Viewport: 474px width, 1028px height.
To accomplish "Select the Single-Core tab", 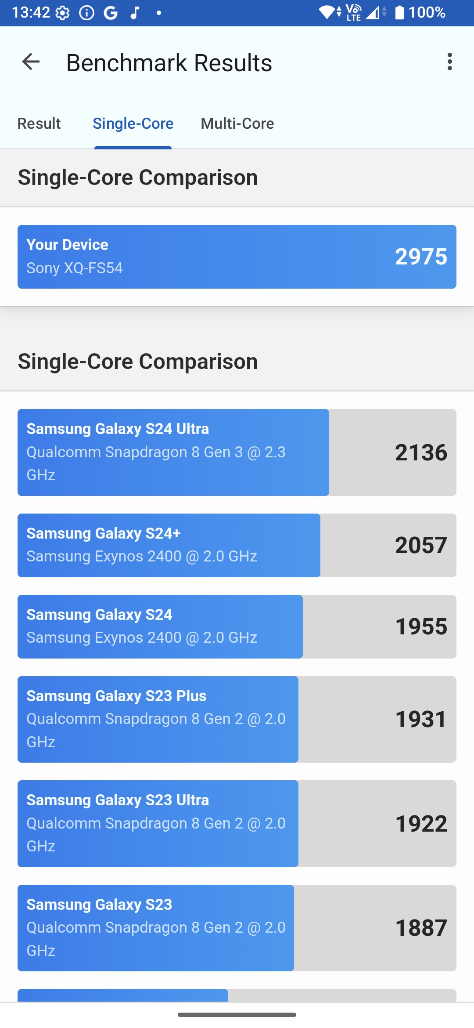I will [x=133, y=123].
